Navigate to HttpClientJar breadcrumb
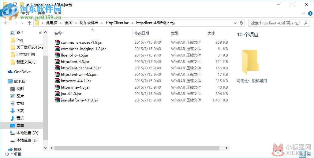The height and width of the screenshot is (158, 314). 117,23
